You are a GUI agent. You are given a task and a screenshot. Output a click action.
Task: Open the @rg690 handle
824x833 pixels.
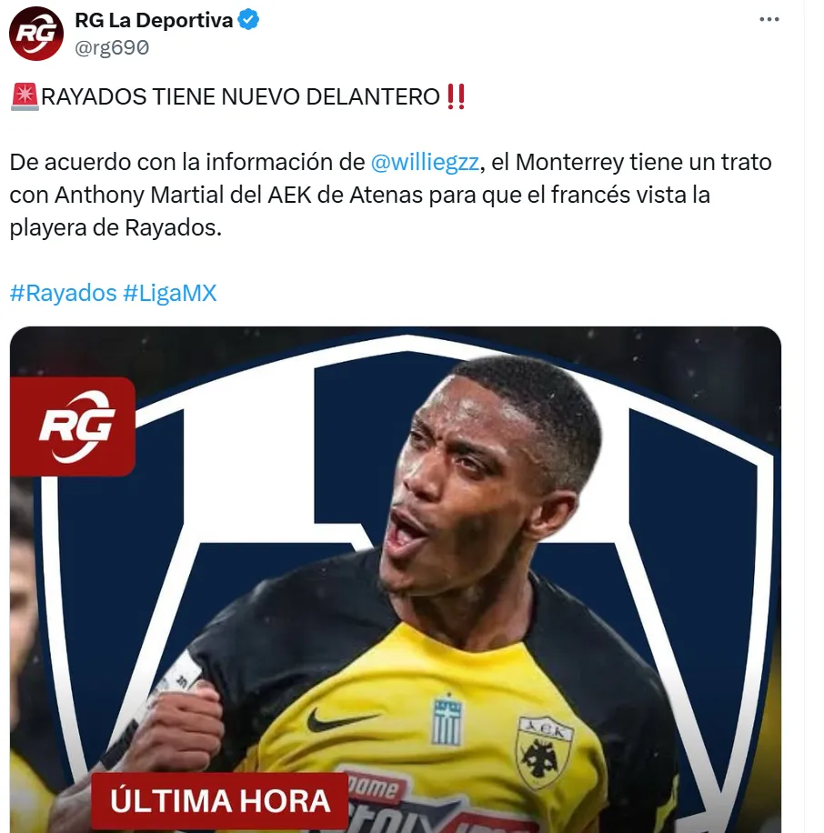(112, 48)
